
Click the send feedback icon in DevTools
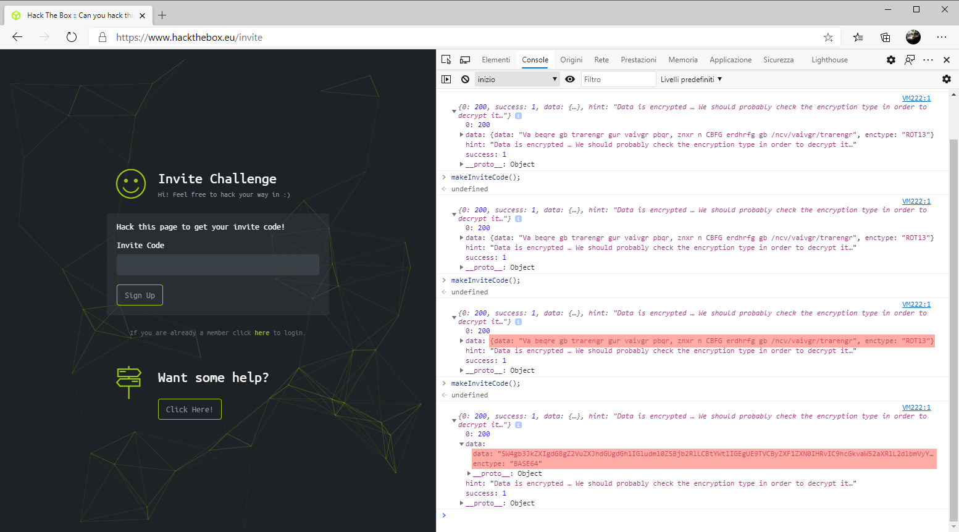910,60
